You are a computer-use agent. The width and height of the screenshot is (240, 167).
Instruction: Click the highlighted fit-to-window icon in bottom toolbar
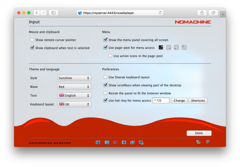(x=107, y=143)
